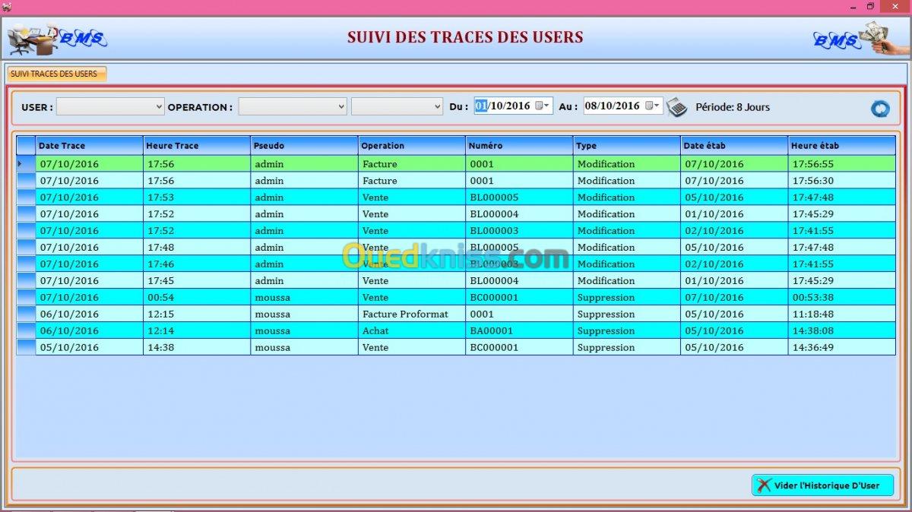Click row selector of BA00001 Achat row
The image size is (912, 512).
click(26, 331)
